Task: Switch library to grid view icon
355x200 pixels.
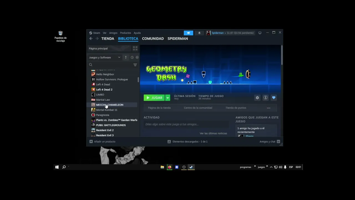Action: [135, 48]
